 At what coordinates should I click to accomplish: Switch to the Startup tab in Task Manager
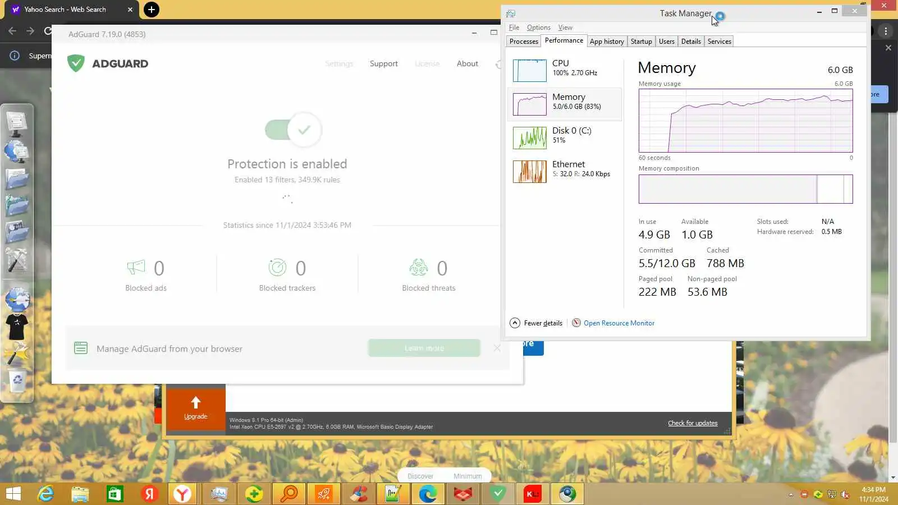tap(641, 42)
